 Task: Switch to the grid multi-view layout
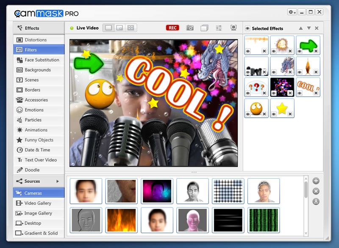tap(131, 28)
